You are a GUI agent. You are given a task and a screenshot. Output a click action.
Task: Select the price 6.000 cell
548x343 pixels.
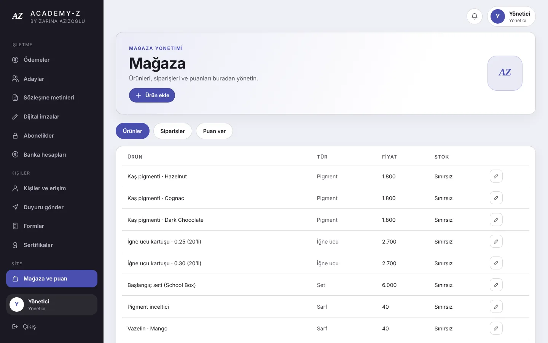(x=389, y=285)
